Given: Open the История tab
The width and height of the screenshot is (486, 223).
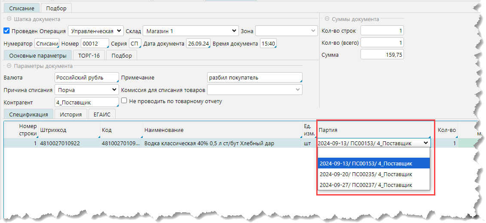Looking at the screenshot, I should [x=71, y=114].
